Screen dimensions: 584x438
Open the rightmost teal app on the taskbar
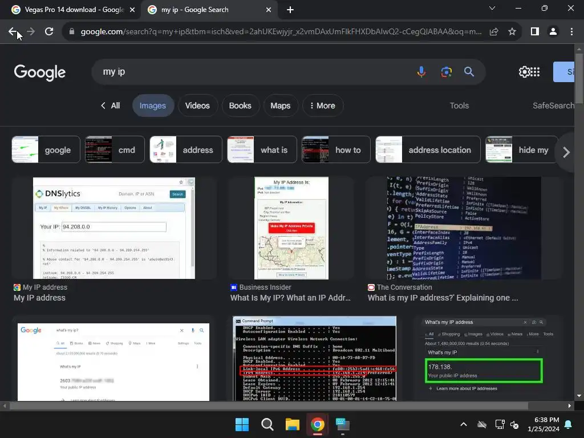click(343, 424)
